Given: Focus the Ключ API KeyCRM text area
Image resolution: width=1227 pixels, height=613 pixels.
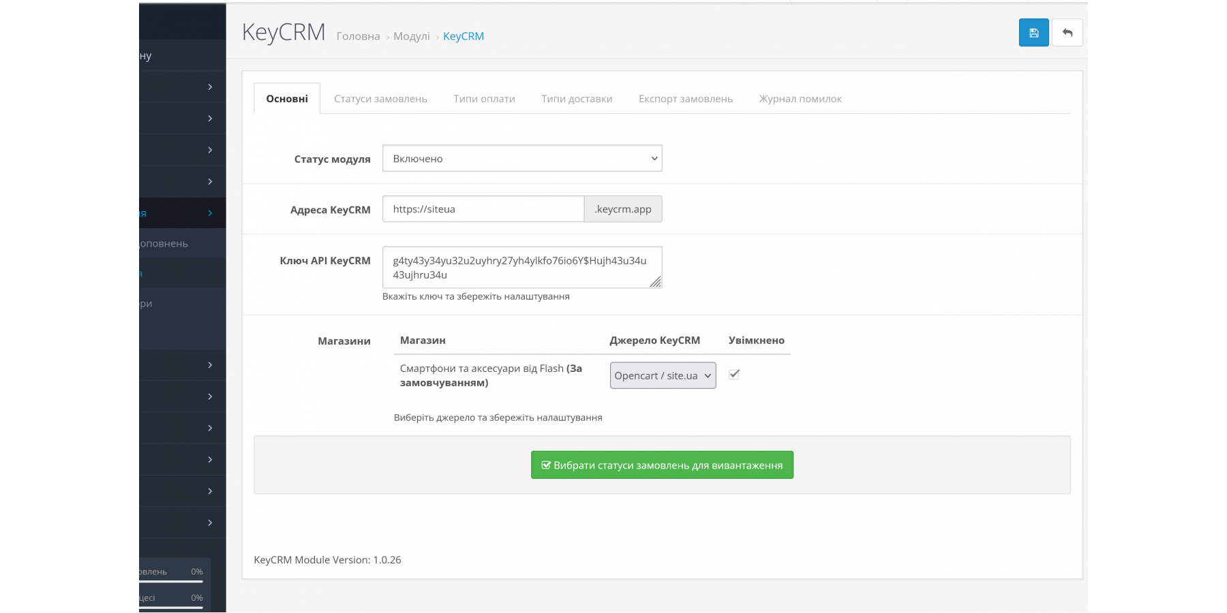Looking at the screenshot, I should 522,267.
